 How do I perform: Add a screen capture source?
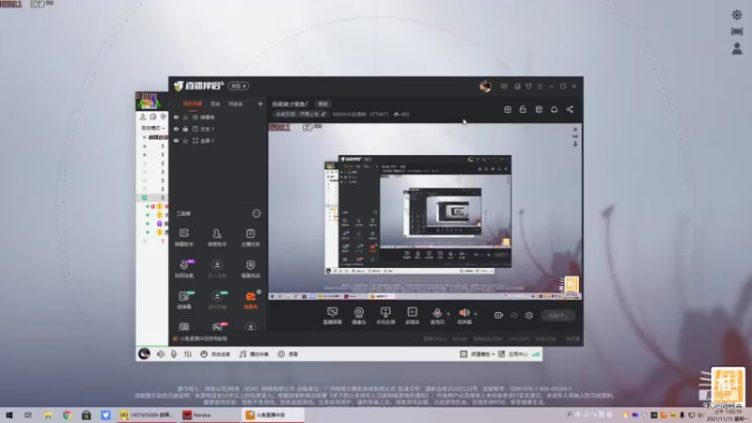[x=333, y=316]
